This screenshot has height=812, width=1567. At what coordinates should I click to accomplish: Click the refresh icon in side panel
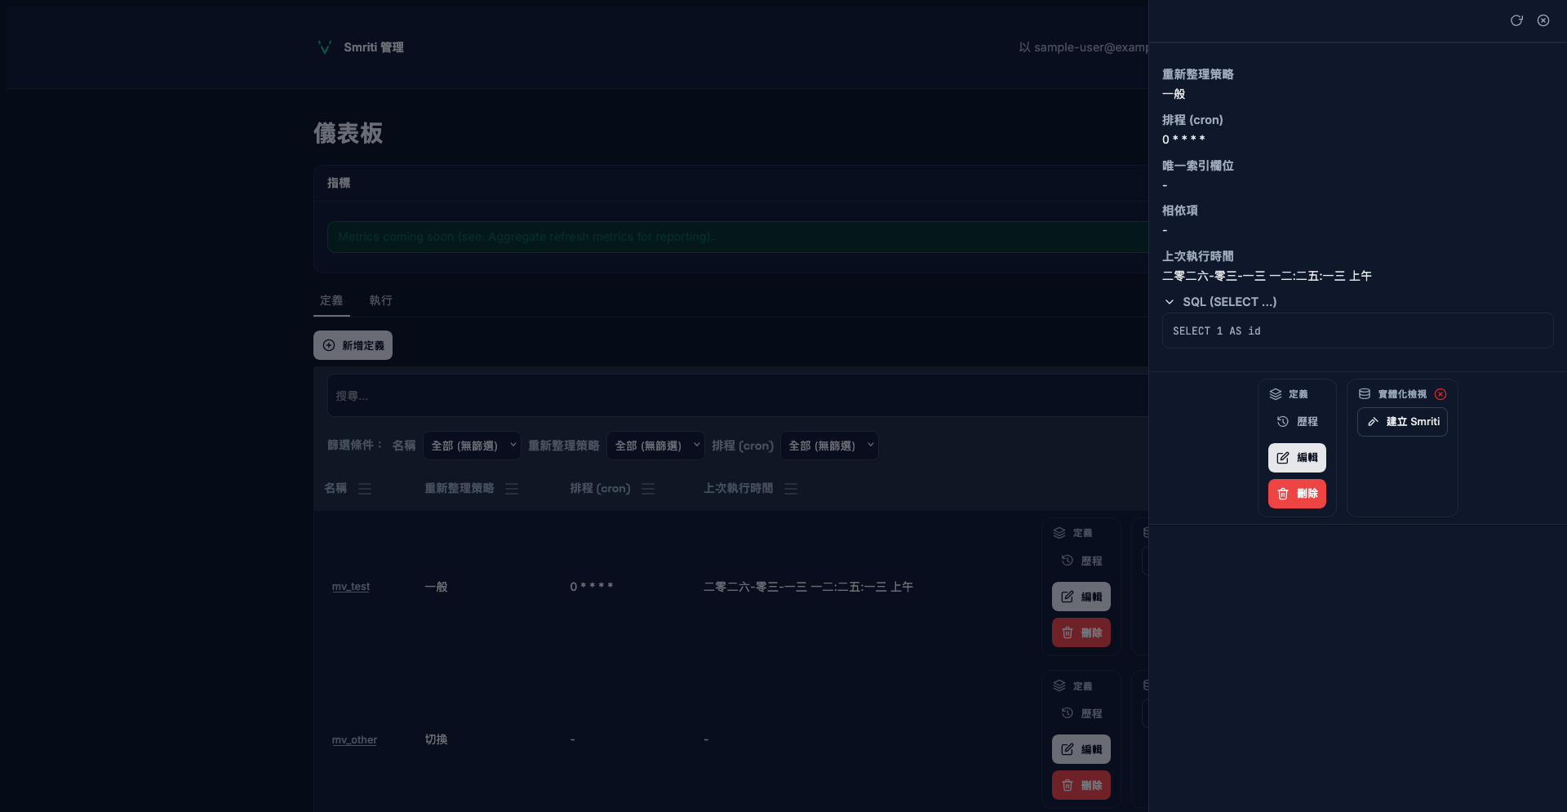pyautogui.click(x=1516, y=20)
